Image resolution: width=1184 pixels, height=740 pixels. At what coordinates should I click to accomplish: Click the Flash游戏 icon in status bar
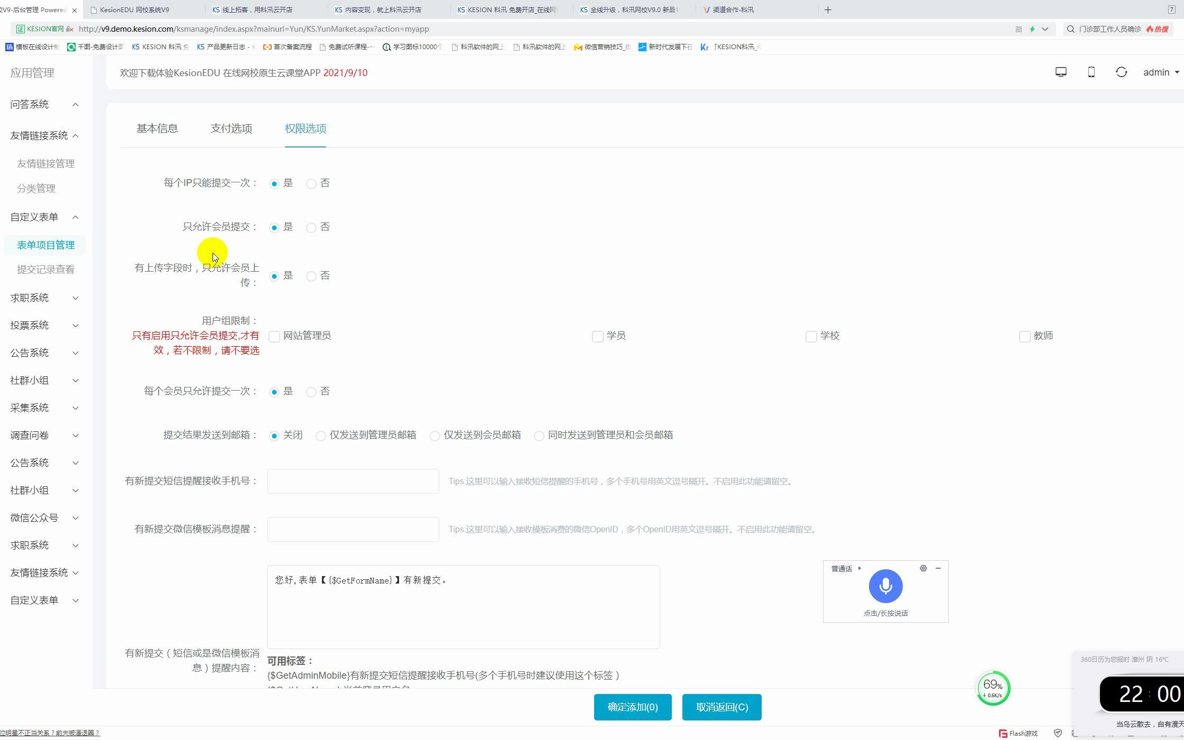(x=1002, y=733)
